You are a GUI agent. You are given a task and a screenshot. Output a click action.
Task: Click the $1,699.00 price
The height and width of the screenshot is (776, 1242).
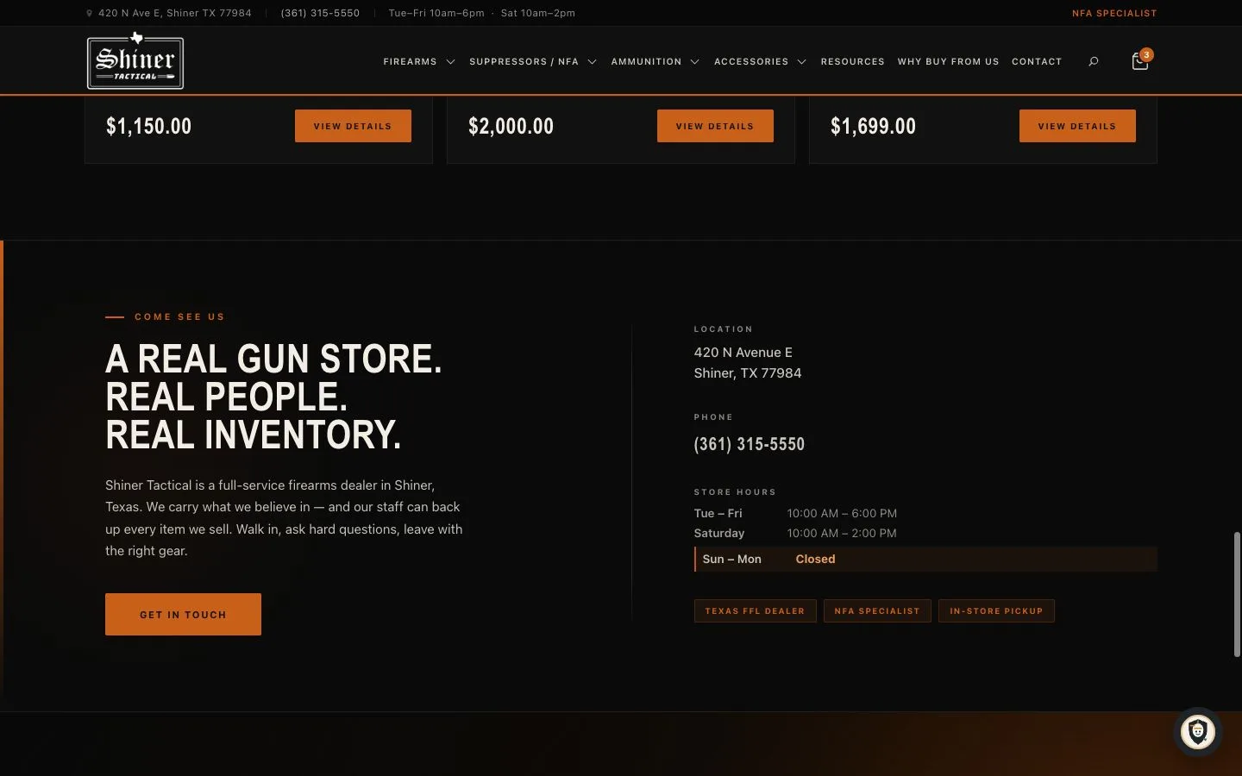873,126
